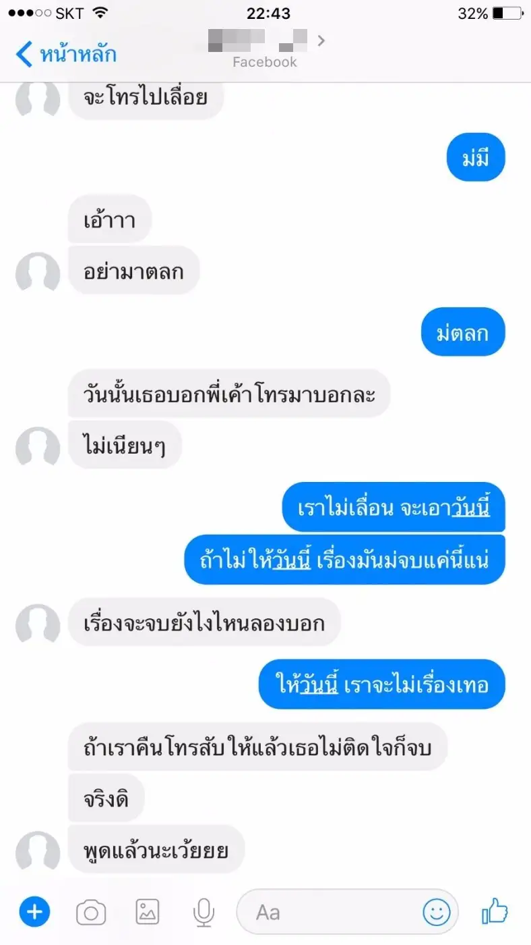531x945 pixels.
Task: Tap the Wi-Fi signal icon in status bar
Action: click(100, 13)
